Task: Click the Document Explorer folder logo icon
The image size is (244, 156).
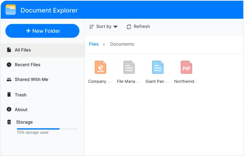Action: (11, 10)
